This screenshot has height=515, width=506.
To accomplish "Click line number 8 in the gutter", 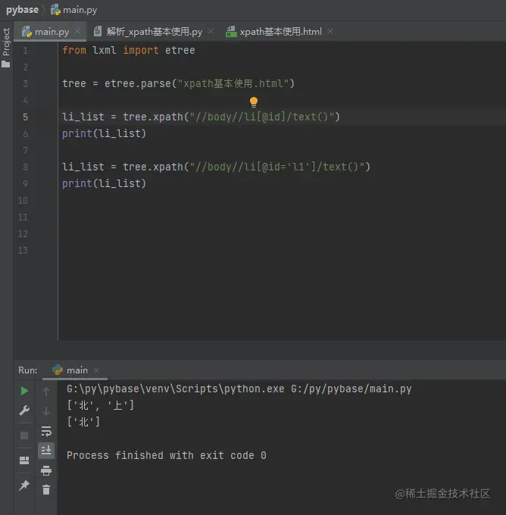I will click(x=25, y=167).
